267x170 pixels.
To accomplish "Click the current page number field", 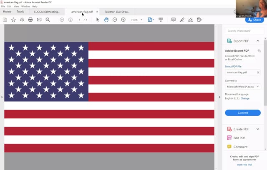I will click(x=79, y=20).
